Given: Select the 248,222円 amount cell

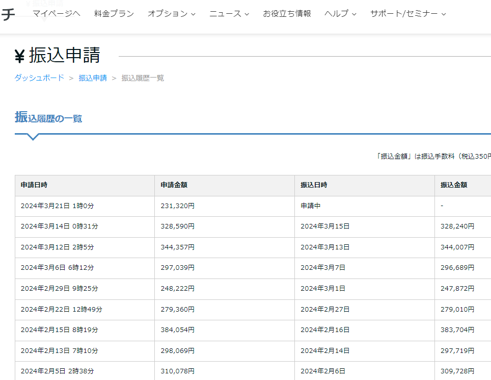Looking at the screenshot, I should coord(225,289).
